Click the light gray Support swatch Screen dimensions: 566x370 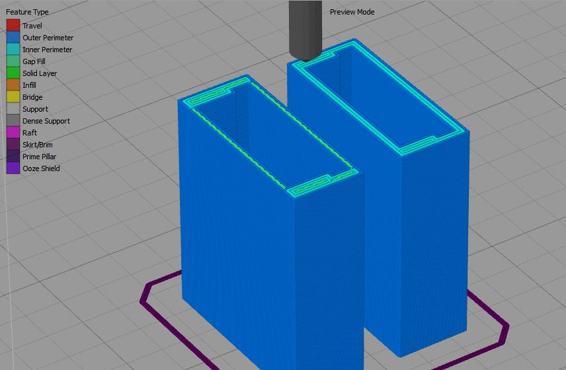click(13, 108)
